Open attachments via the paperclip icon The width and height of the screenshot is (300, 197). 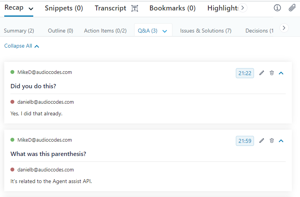292,8
